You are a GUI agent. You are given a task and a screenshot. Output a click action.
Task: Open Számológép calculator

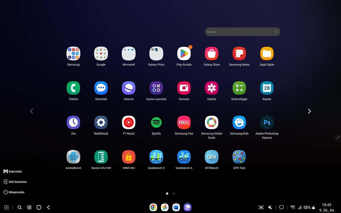point(239,88)
